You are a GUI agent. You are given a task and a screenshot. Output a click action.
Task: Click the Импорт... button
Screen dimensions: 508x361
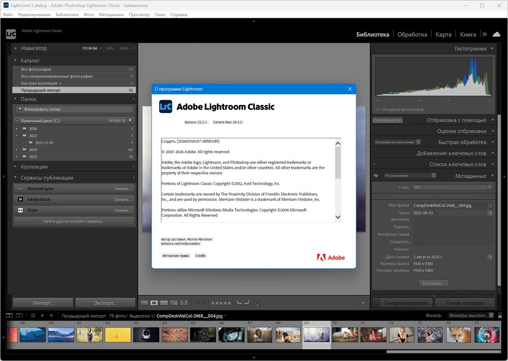(x=43, y=303)
